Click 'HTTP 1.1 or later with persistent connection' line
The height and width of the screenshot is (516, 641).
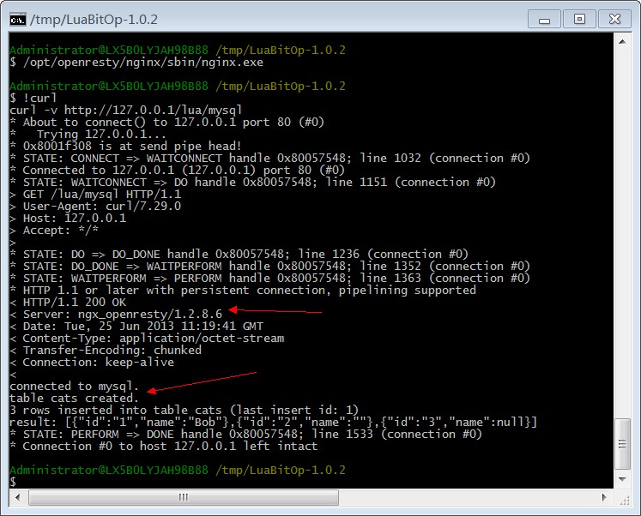[243, 291]
